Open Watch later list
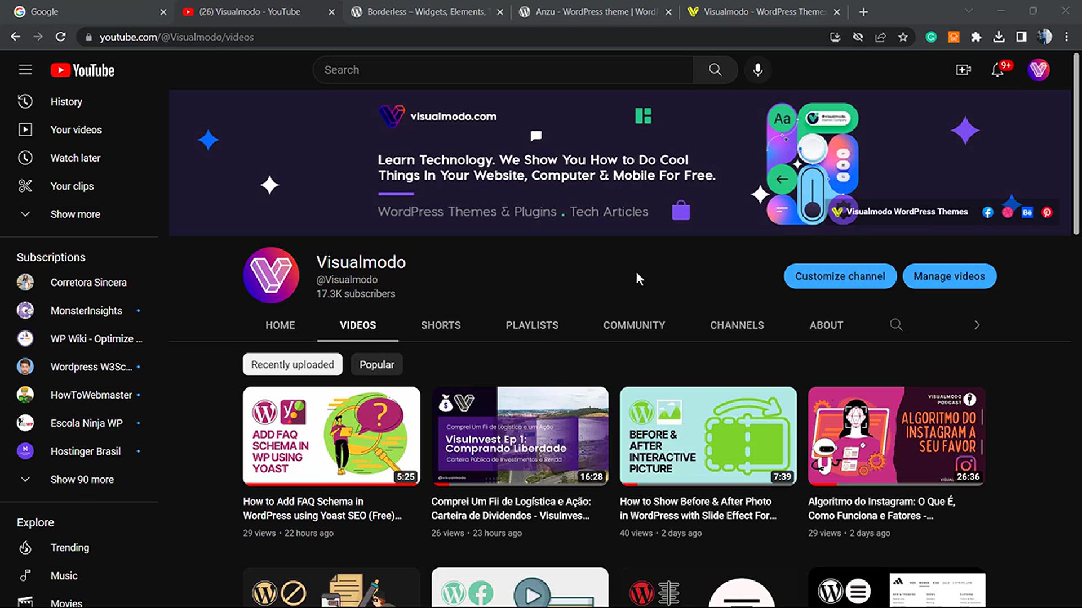Screen dimensions: 1082x608 click(x=79, y=158)
